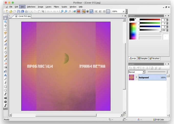The image size is (174, 124).
Task: Toggle the color wheel toolbar icon
Action: tap(88, 11)
